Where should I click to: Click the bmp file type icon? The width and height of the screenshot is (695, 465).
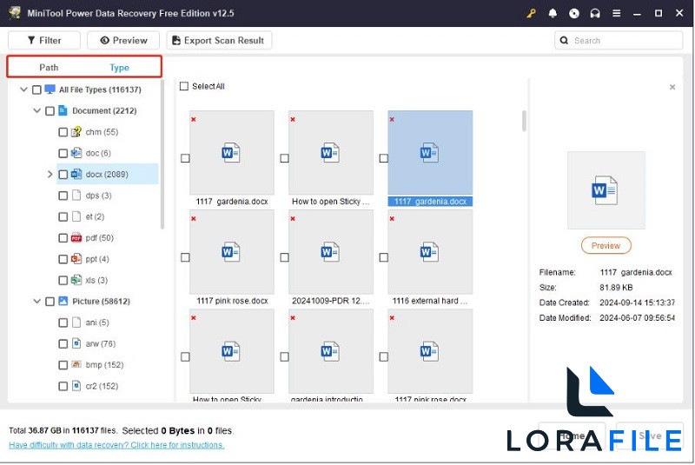[76, 365]
